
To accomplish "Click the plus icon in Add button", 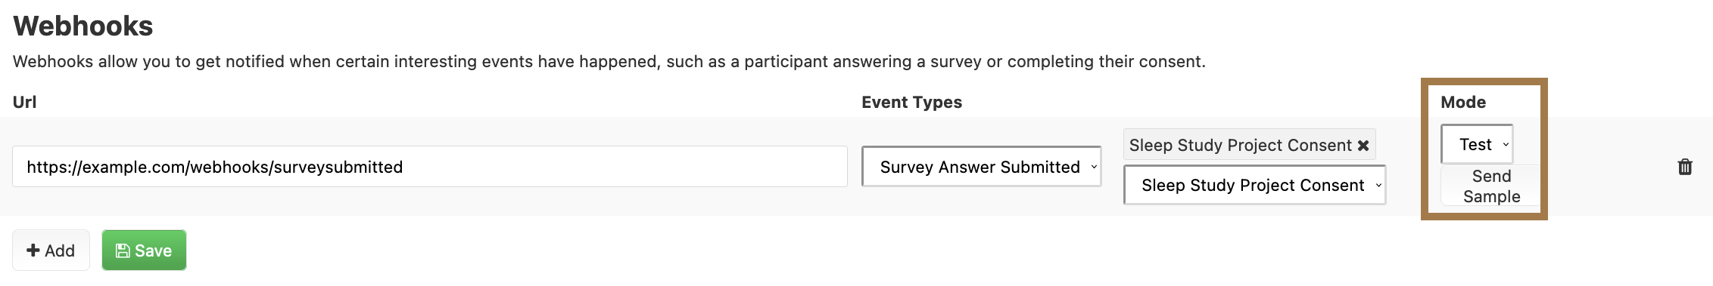I will point(33,251).
